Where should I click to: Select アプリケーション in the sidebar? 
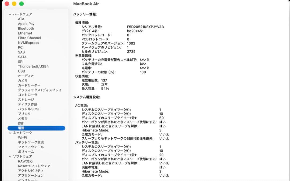pyautogui.click(x=31, y=175)
